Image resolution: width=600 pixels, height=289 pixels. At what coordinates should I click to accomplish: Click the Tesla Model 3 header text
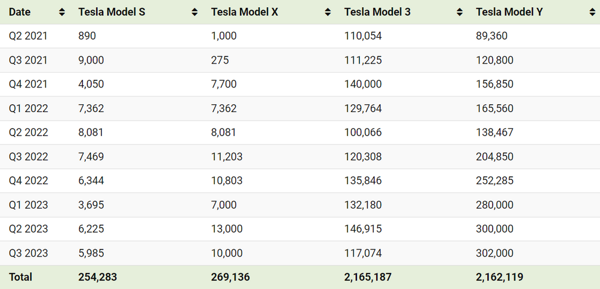click(x=377, y=12)
